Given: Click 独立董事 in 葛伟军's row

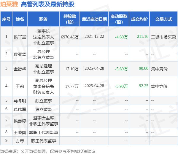Looking at the screenshot, I should [44, 109].
